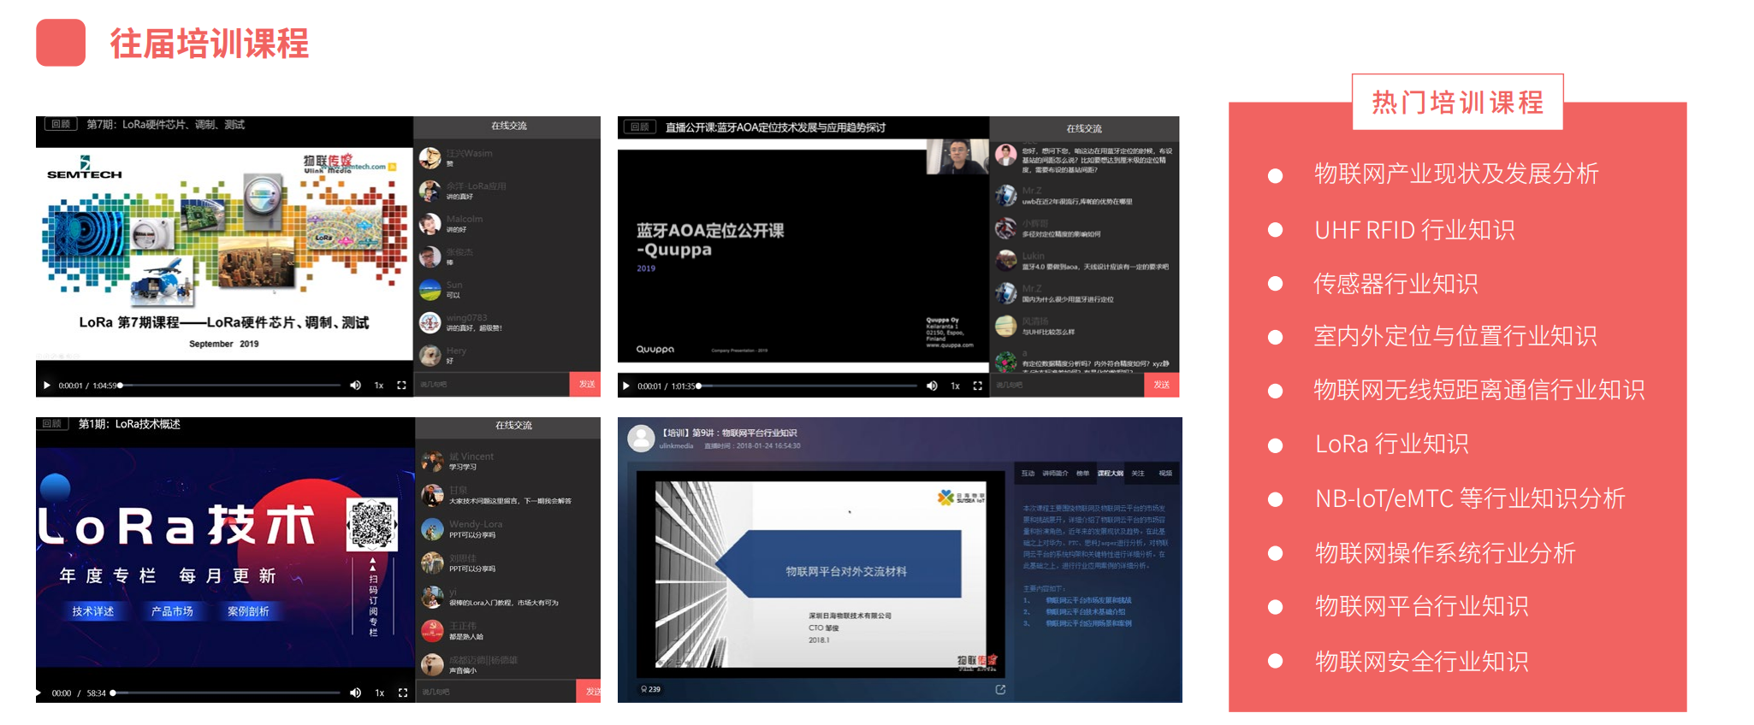
Task: Mute volume on the LoRa 第7期 video
Action: (x=355, y=386)
